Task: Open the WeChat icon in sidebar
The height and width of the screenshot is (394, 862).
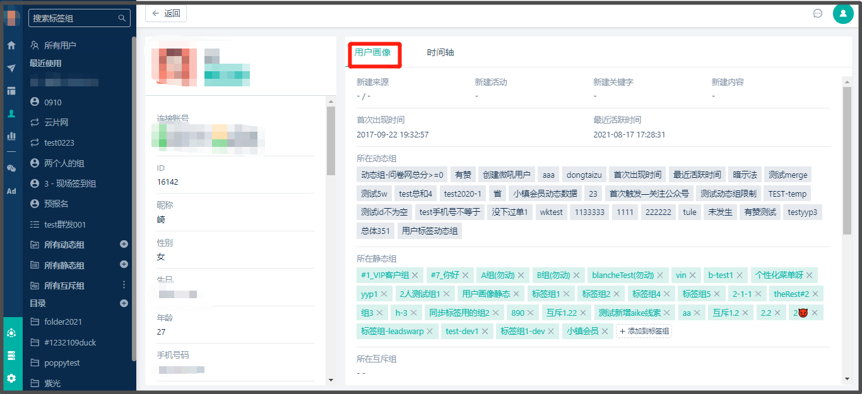Action: click(x=11, y=168)
